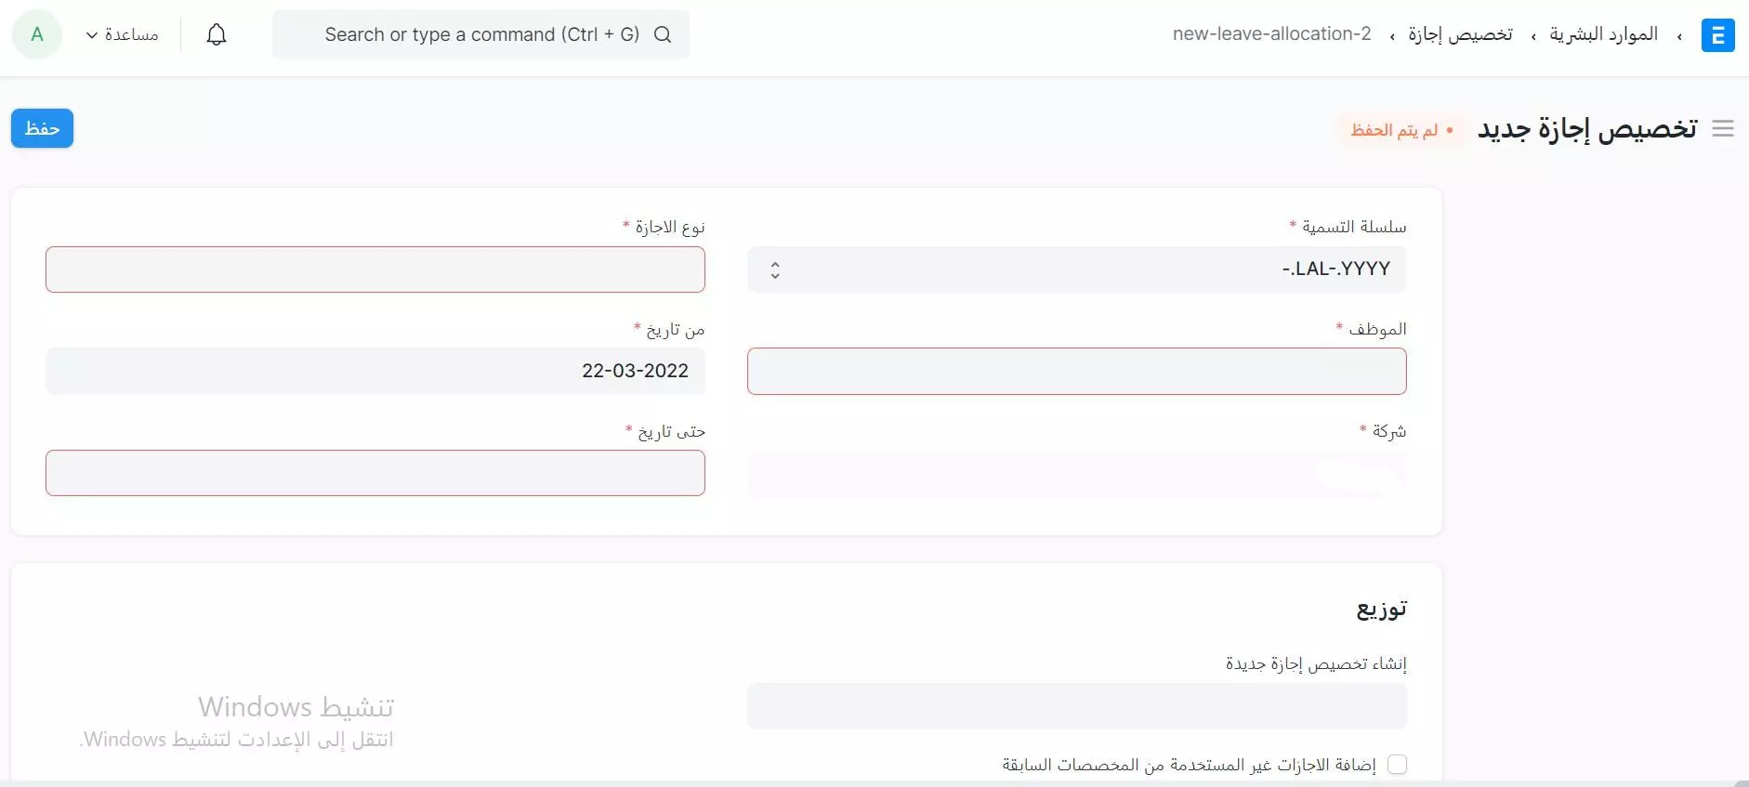Click the تخصيص إجازة جديد page title

(1587, 129)
